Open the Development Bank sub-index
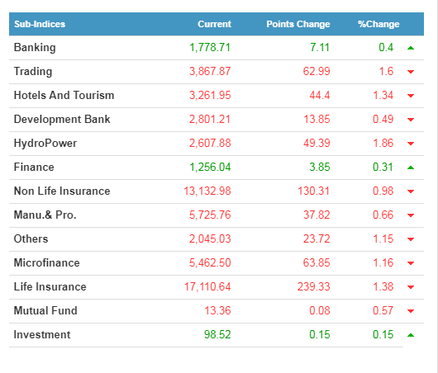This screenshot has width=438, height=373. (62, 120)
